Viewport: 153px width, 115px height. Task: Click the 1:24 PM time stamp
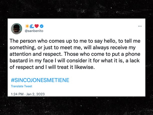pyautogui.click(x=17, y=94)
